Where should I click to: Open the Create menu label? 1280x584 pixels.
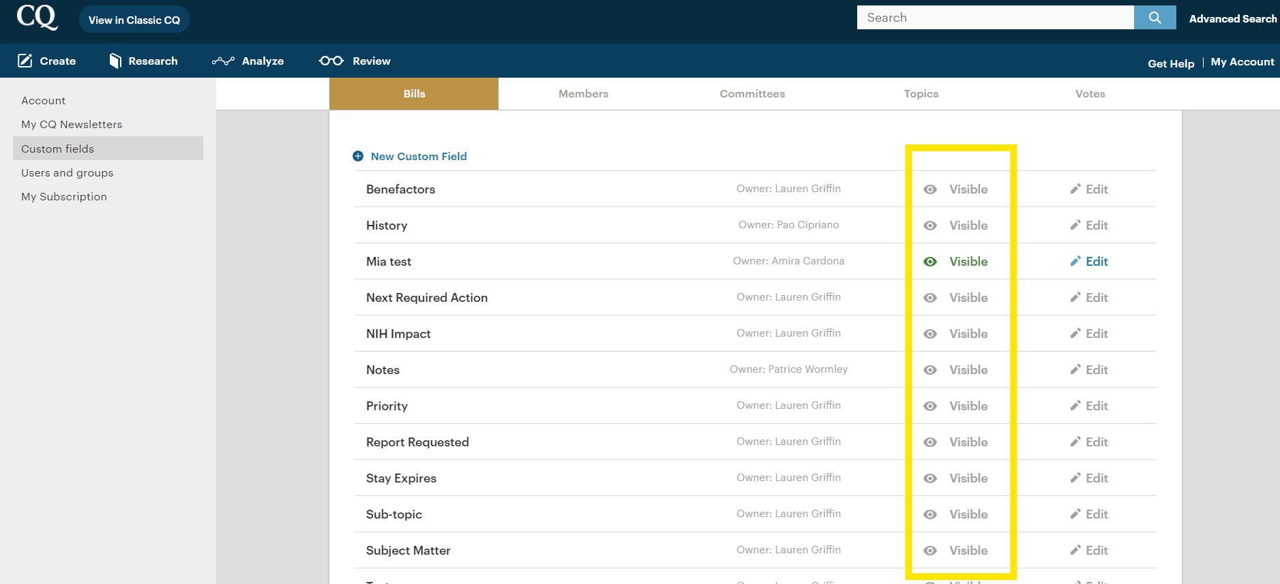pos(58,61)
